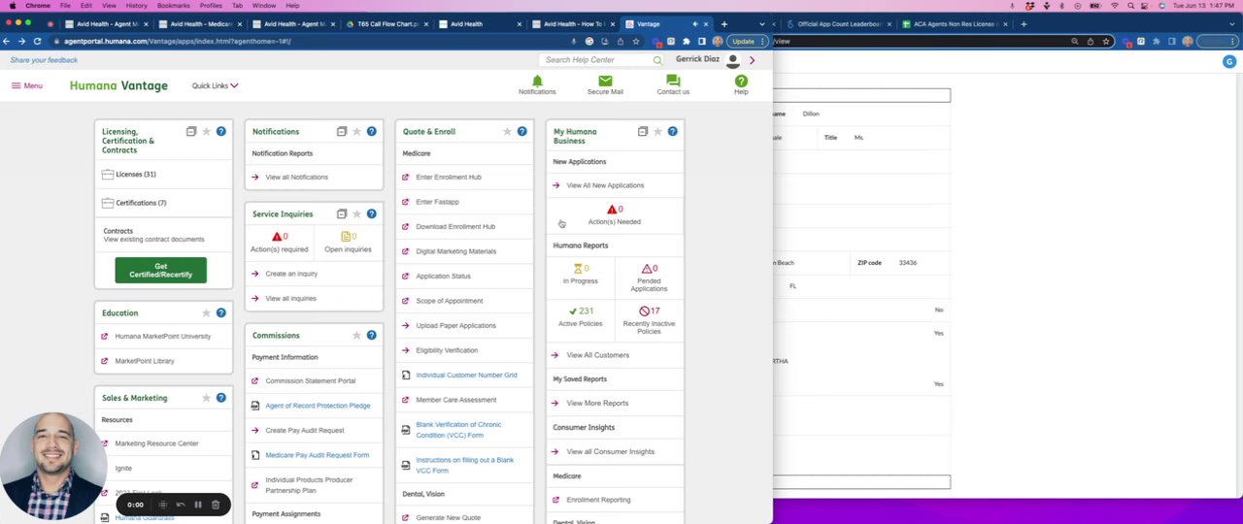
Task: Click the Gerrick Diaz profile avatar icon
Action: pyautogui.click(x=733, y=60)
